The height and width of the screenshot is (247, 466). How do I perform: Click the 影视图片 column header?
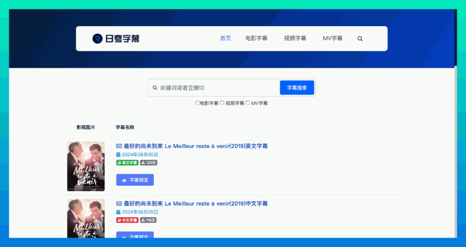[x=86, y=127]
